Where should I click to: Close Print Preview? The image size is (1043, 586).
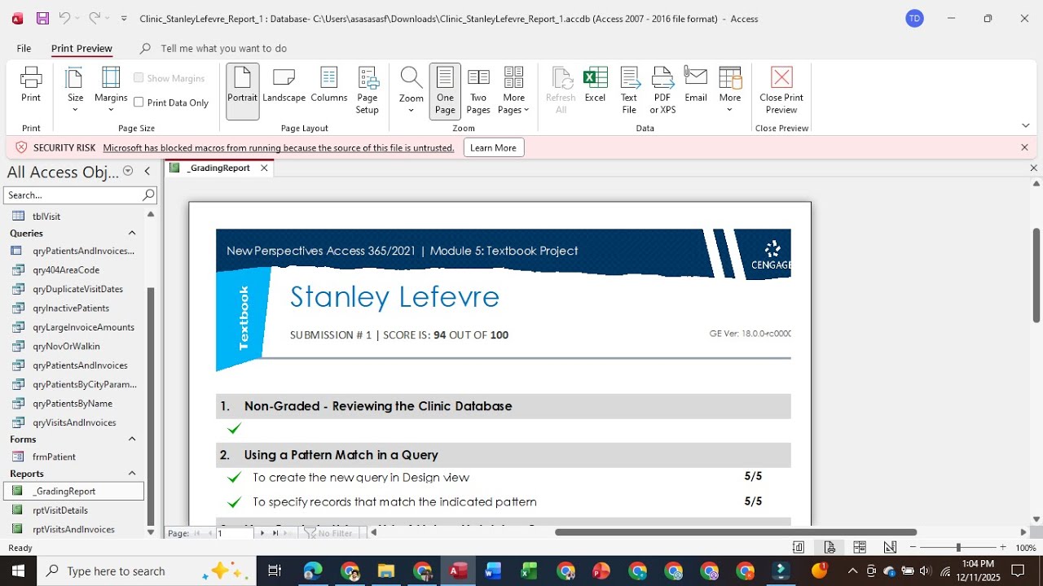[x=781, y=90]
